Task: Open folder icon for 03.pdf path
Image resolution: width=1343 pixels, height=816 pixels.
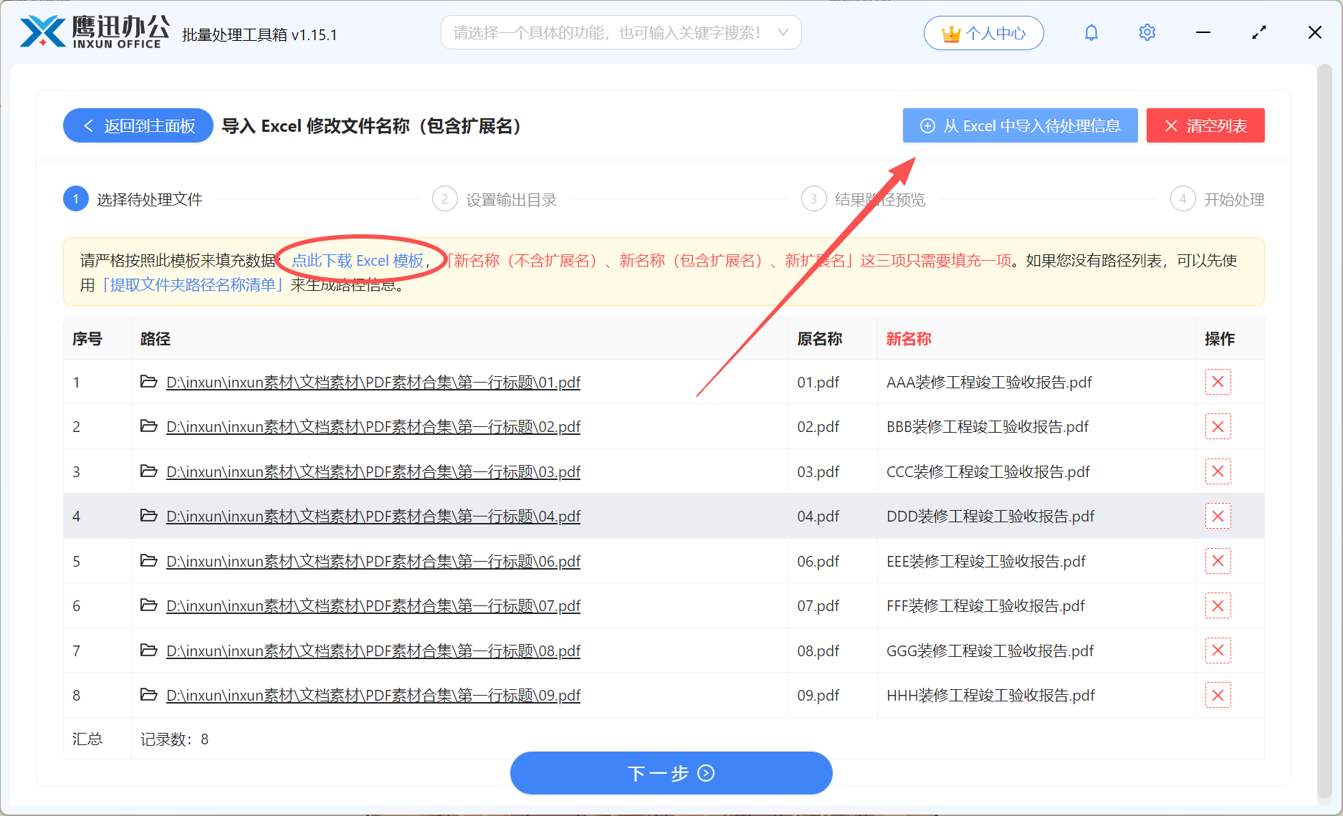Action: click(x=148, y=471)
